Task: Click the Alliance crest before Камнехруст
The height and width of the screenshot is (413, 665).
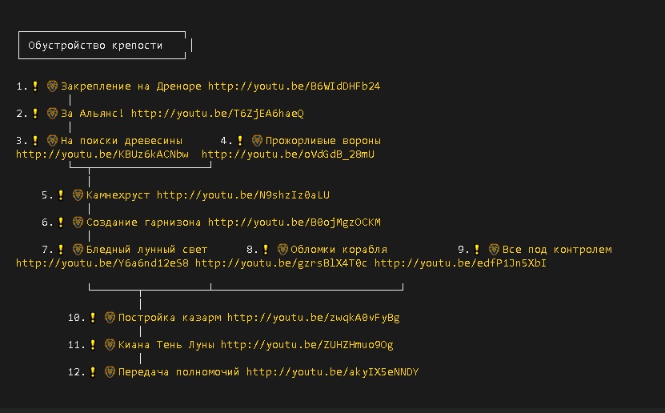Action: [x=78, y=194]
